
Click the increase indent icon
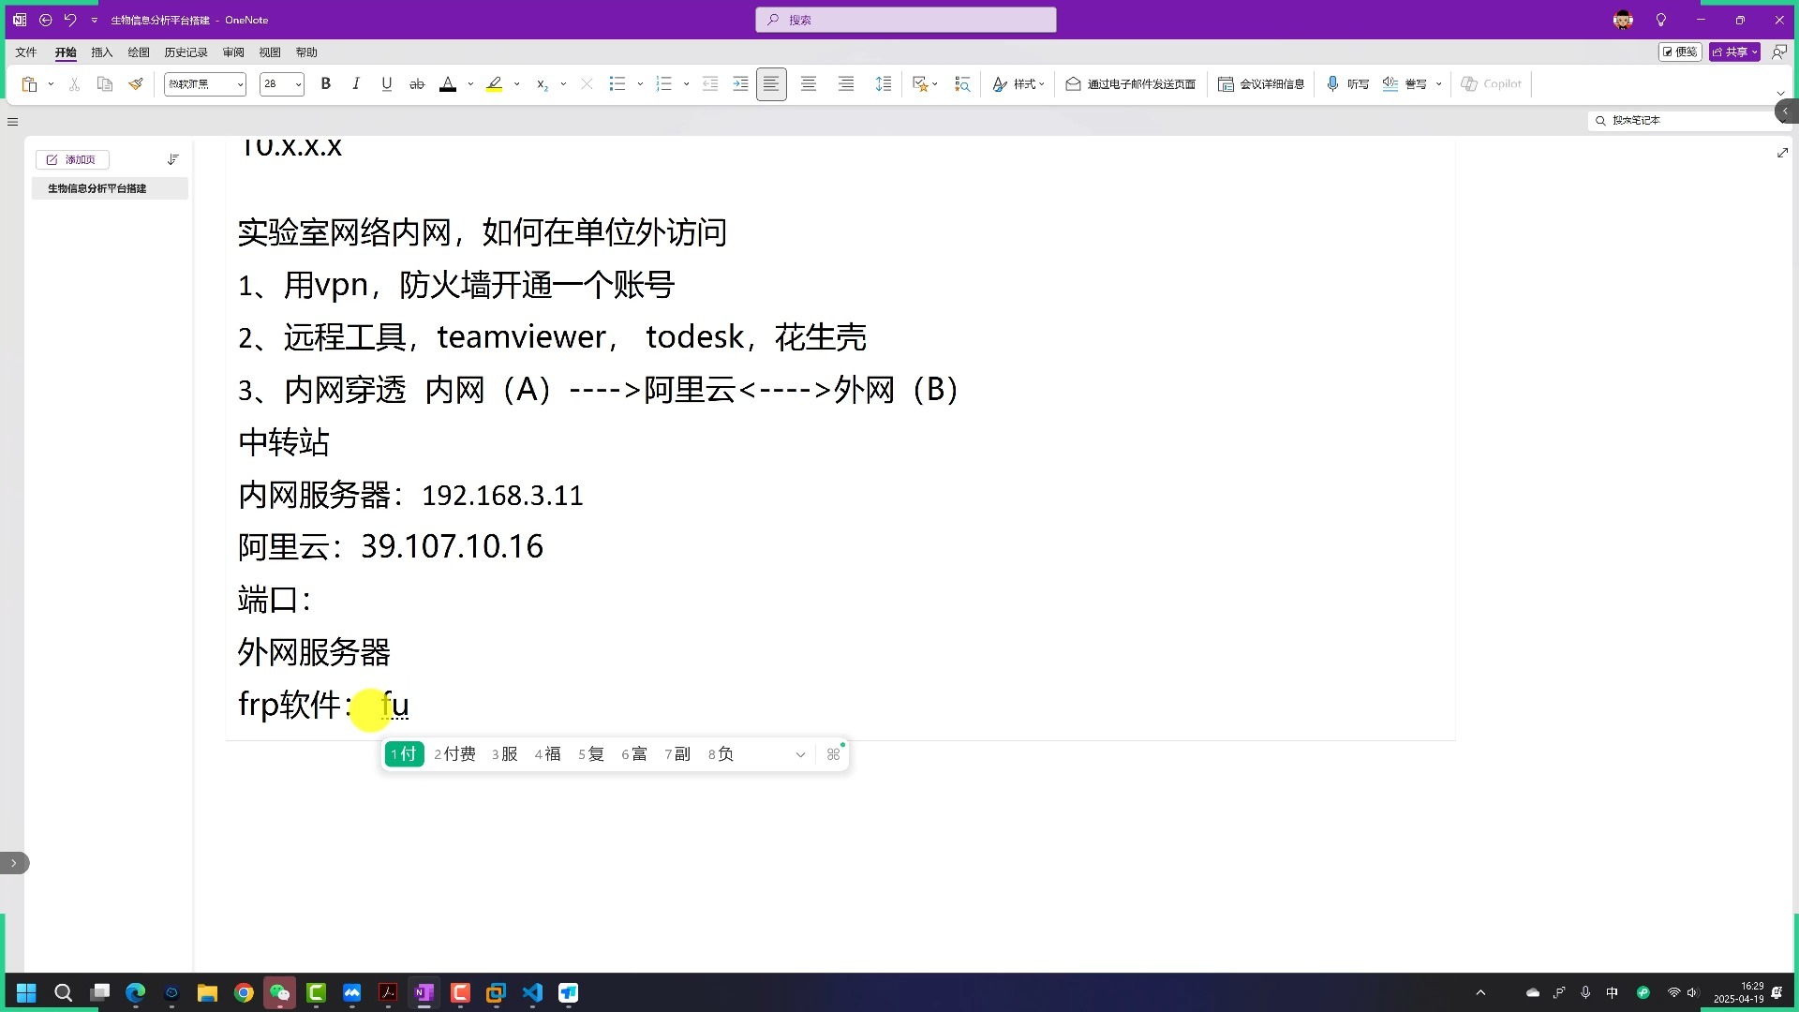[x=740, y=84]
